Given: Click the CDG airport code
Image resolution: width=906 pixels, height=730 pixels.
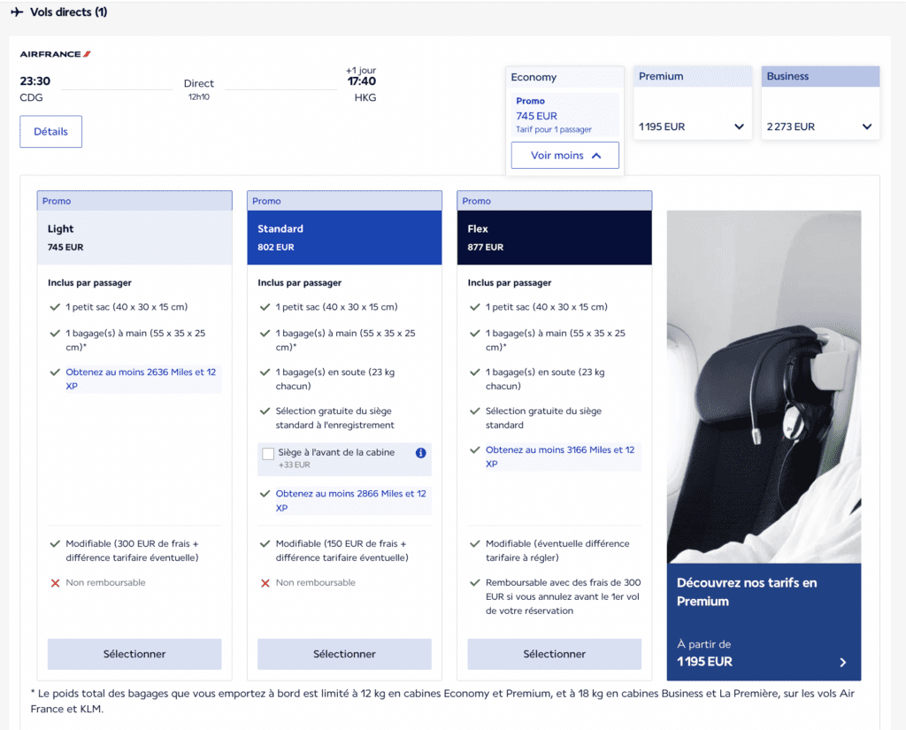Looking at the screenshot, I should (x=31, y=97).
